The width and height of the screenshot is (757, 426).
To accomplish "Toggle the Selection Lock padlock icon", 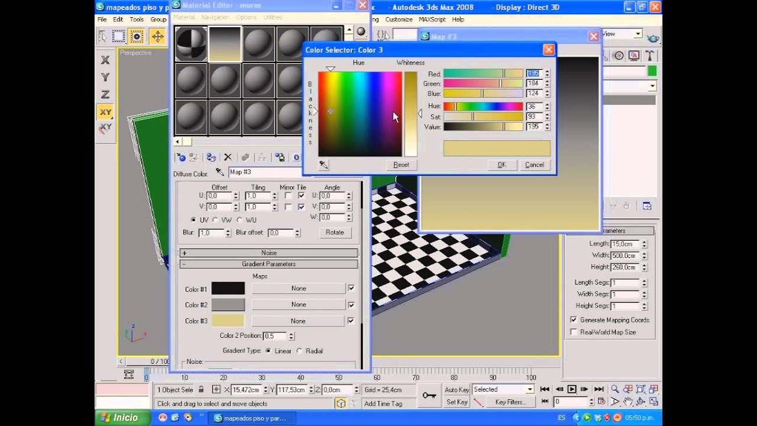I will tap(201, 389).
